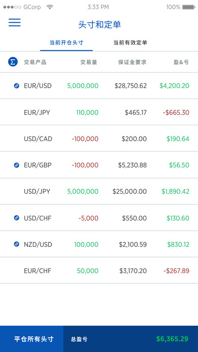Switch to 当前有效定单 tab

point(130,42)
